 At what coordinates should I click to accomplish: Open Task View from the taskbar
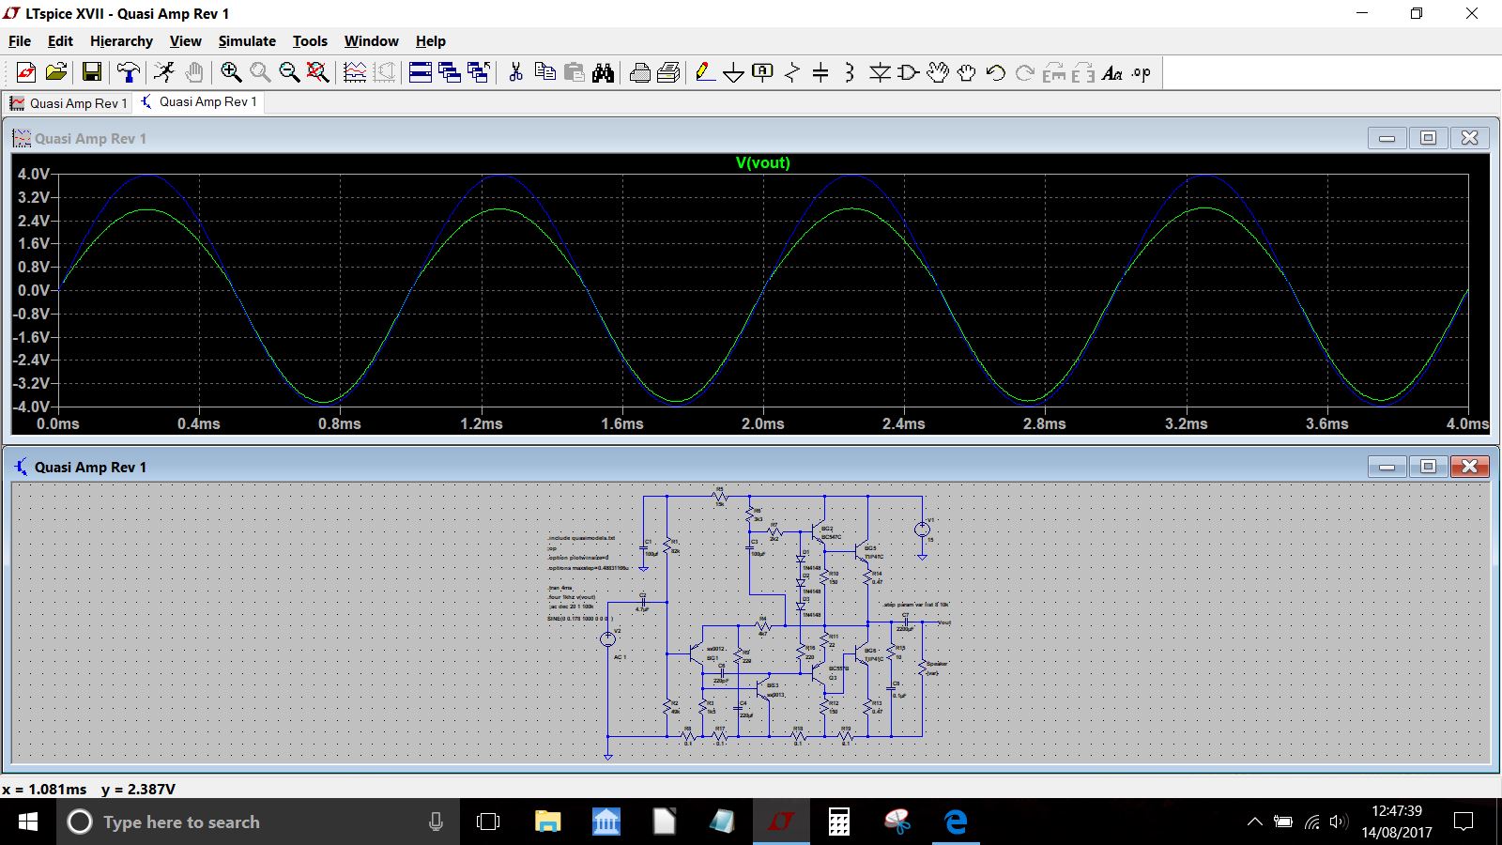pyautogui.click(x=488, y=822)
